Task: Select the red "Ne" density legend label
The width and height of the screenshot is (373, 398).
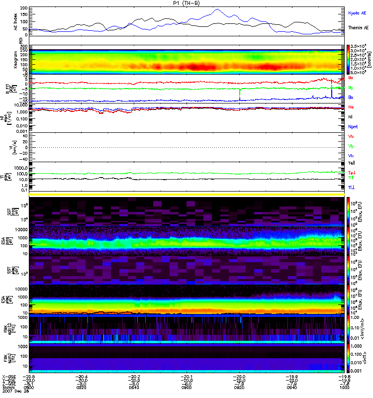Action: pyautogui.click(x=351, y=107)
